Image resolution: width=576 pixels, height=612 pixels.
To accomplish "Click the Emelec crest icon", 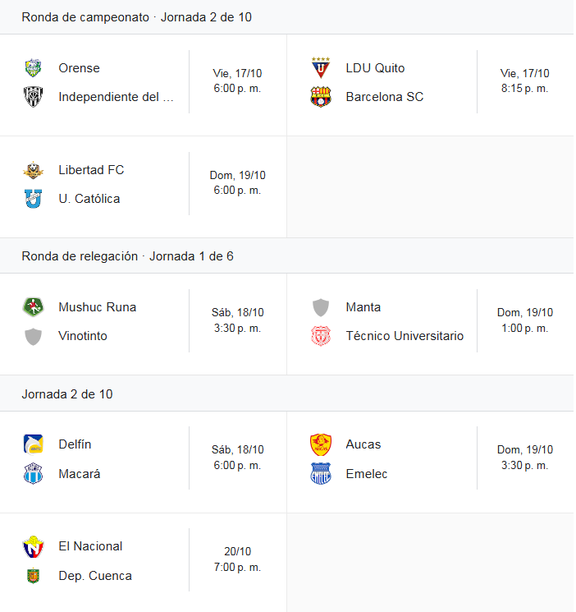I will 321,474.
